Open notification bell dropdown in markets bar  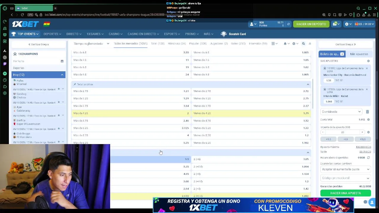pyautogui.click(x=287, y=43)
